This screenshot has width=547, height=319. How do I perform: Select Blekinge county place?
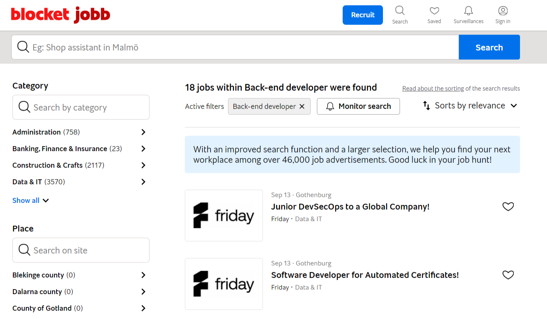(44, 275)
